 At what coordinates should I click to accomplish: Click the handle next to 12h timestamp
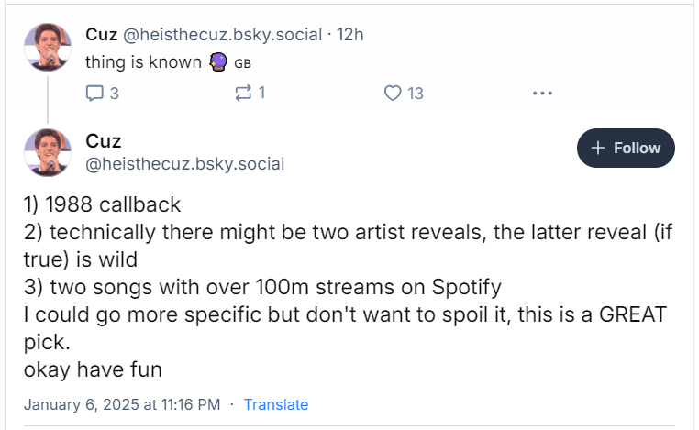(222, 35)
